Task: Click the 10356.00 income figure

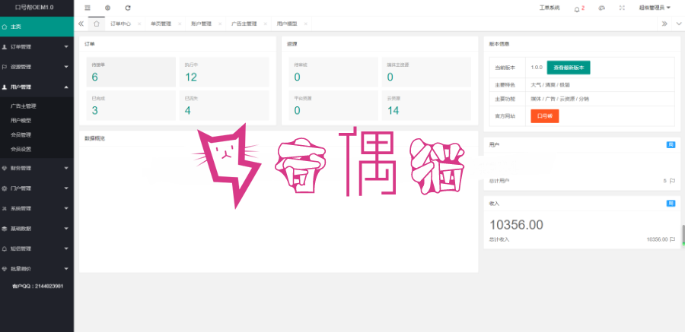Action: tap(516, 225)
